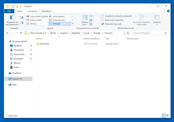Open Musica in navigation pane

pos(17,63)
